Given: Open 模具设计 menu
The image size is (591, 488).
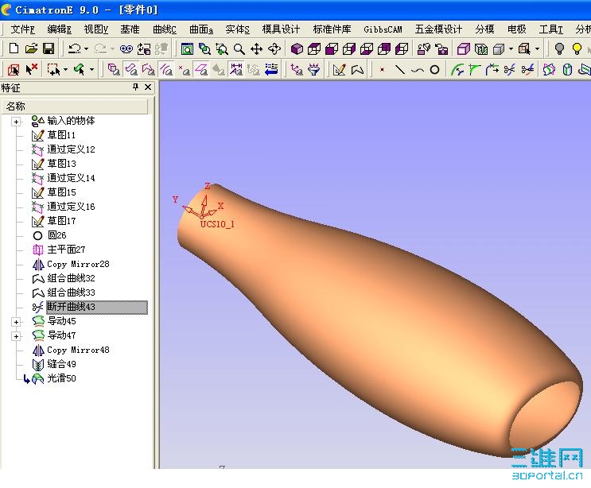Looking at the screenshot, I should [x=281, y=29].
